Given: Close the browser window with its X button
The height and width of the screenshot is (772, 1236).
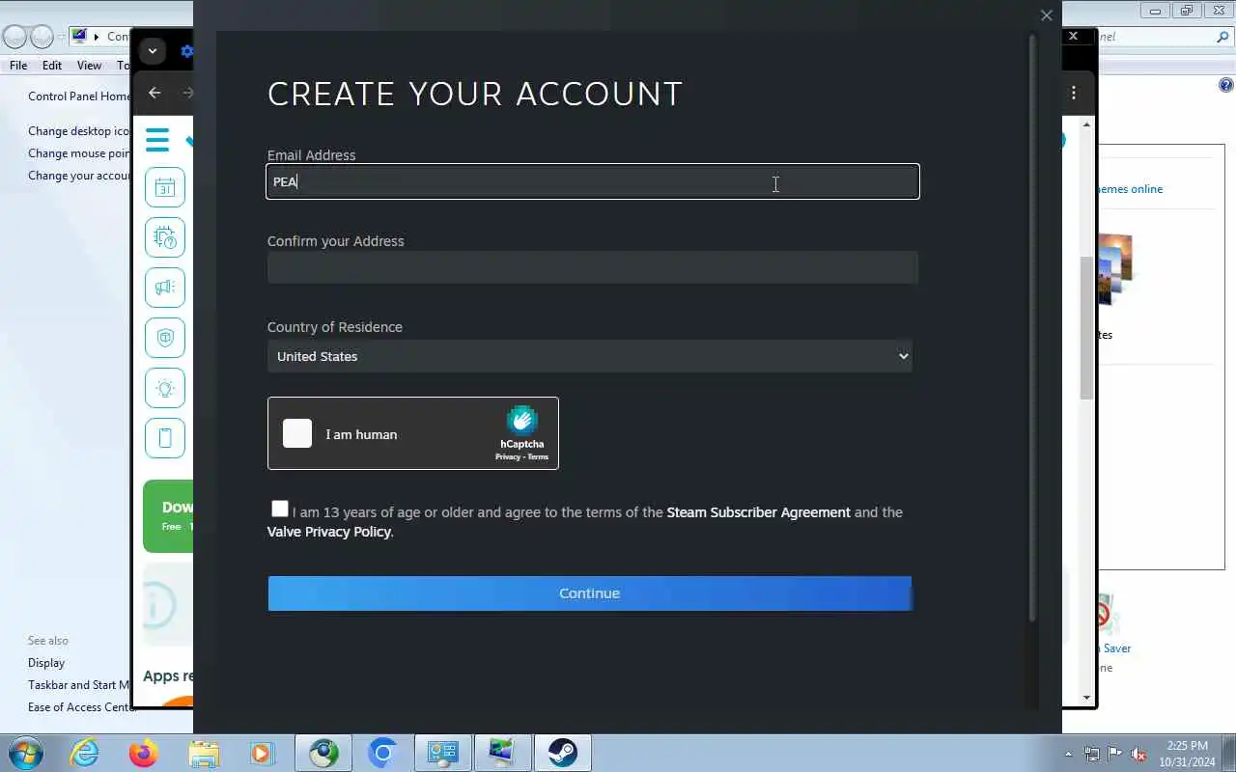Looking at the screenshot, I should [1073, 36].
